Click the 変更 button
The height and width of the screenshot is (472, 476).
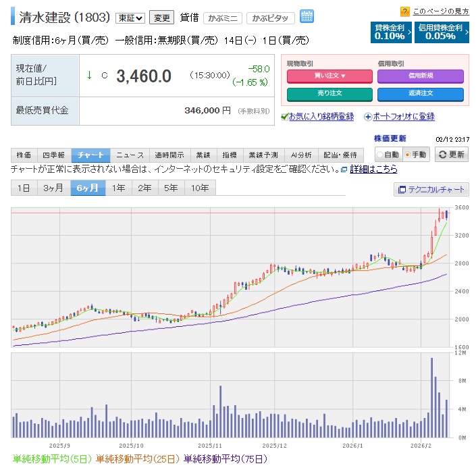coord(161,18)
